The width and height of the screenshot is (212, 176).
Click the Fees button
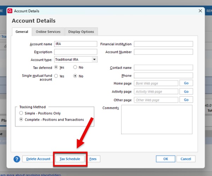tap(93, 159)
